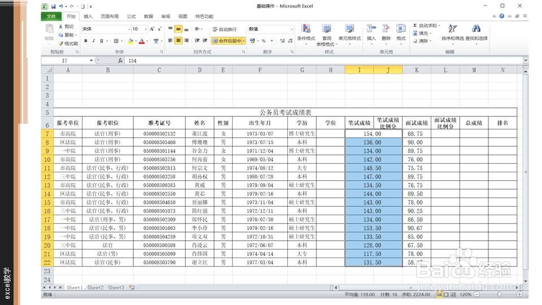Switch to the Insert (插入) tab

tap(88, 16)
